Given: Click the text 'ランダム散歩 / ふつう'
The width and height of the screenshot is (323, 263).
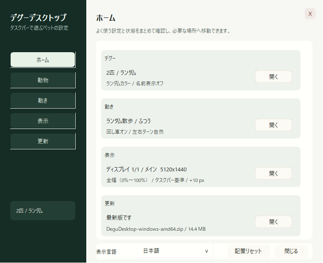Looking at the screenshot, I should [128, 121].
